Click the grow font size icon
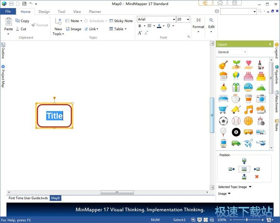Viewport: 280px width, 223px height. tap(140, 33)
